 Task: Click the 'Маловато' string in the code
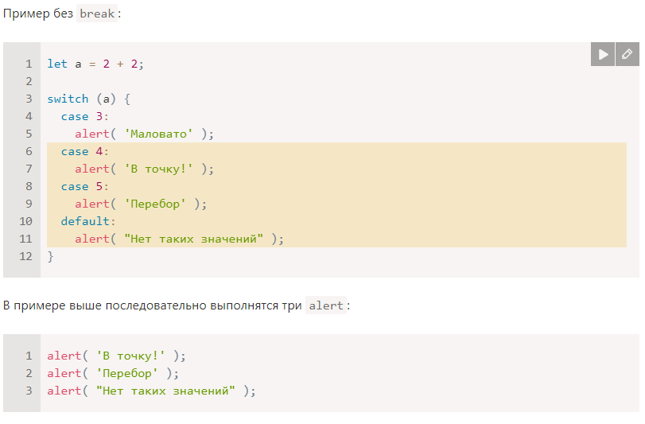coord(158,134)
